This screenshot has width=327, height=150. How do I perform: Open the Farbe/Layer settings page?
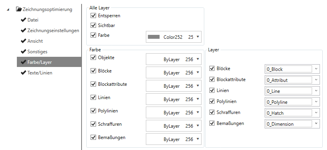pos(49,62)
